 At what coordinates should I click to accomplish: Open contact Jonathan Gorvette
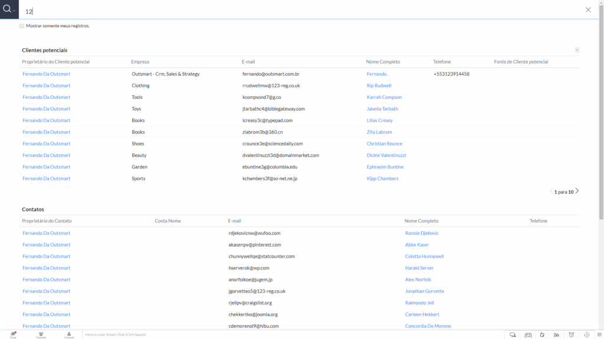425,291
